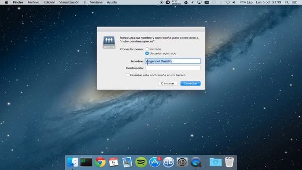Open Google Chrome in the dock
Screen dimensions: 302x170
[100, 162]
